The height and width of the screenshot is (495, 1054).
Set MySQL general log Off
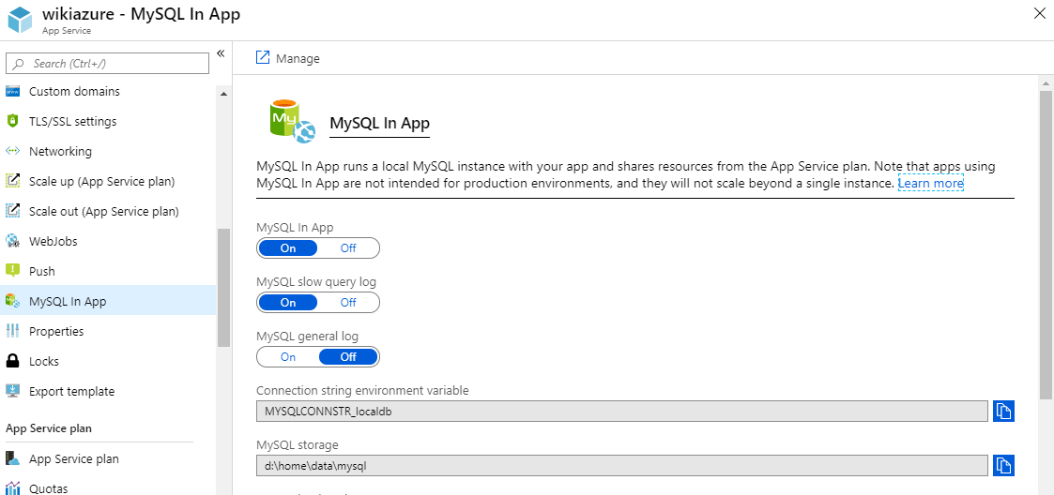tap(348, 356)
